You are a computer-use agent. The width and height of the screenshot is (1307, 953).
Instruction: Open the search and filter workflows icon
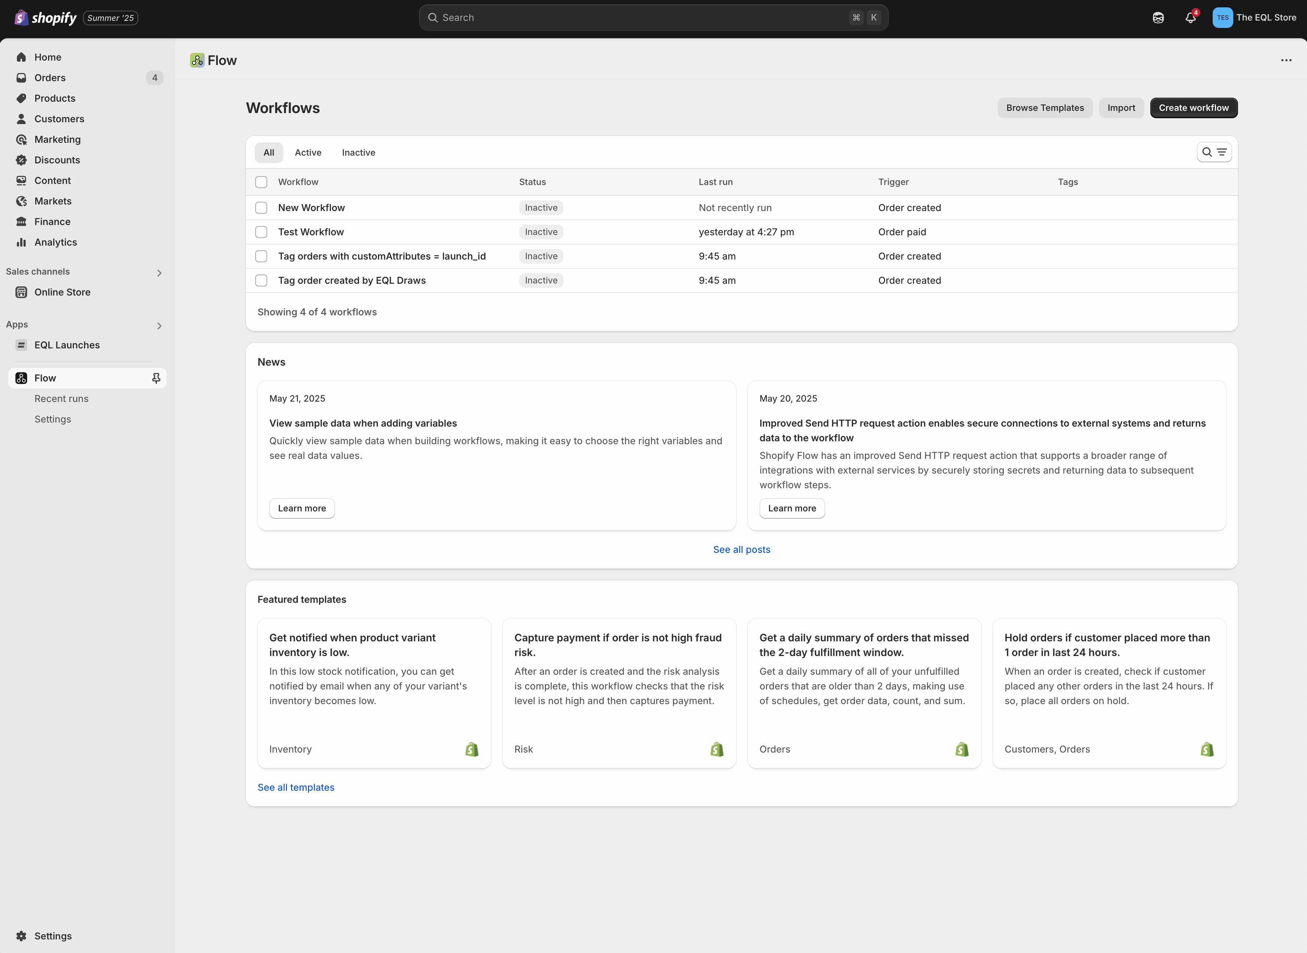pos(1214,152)
